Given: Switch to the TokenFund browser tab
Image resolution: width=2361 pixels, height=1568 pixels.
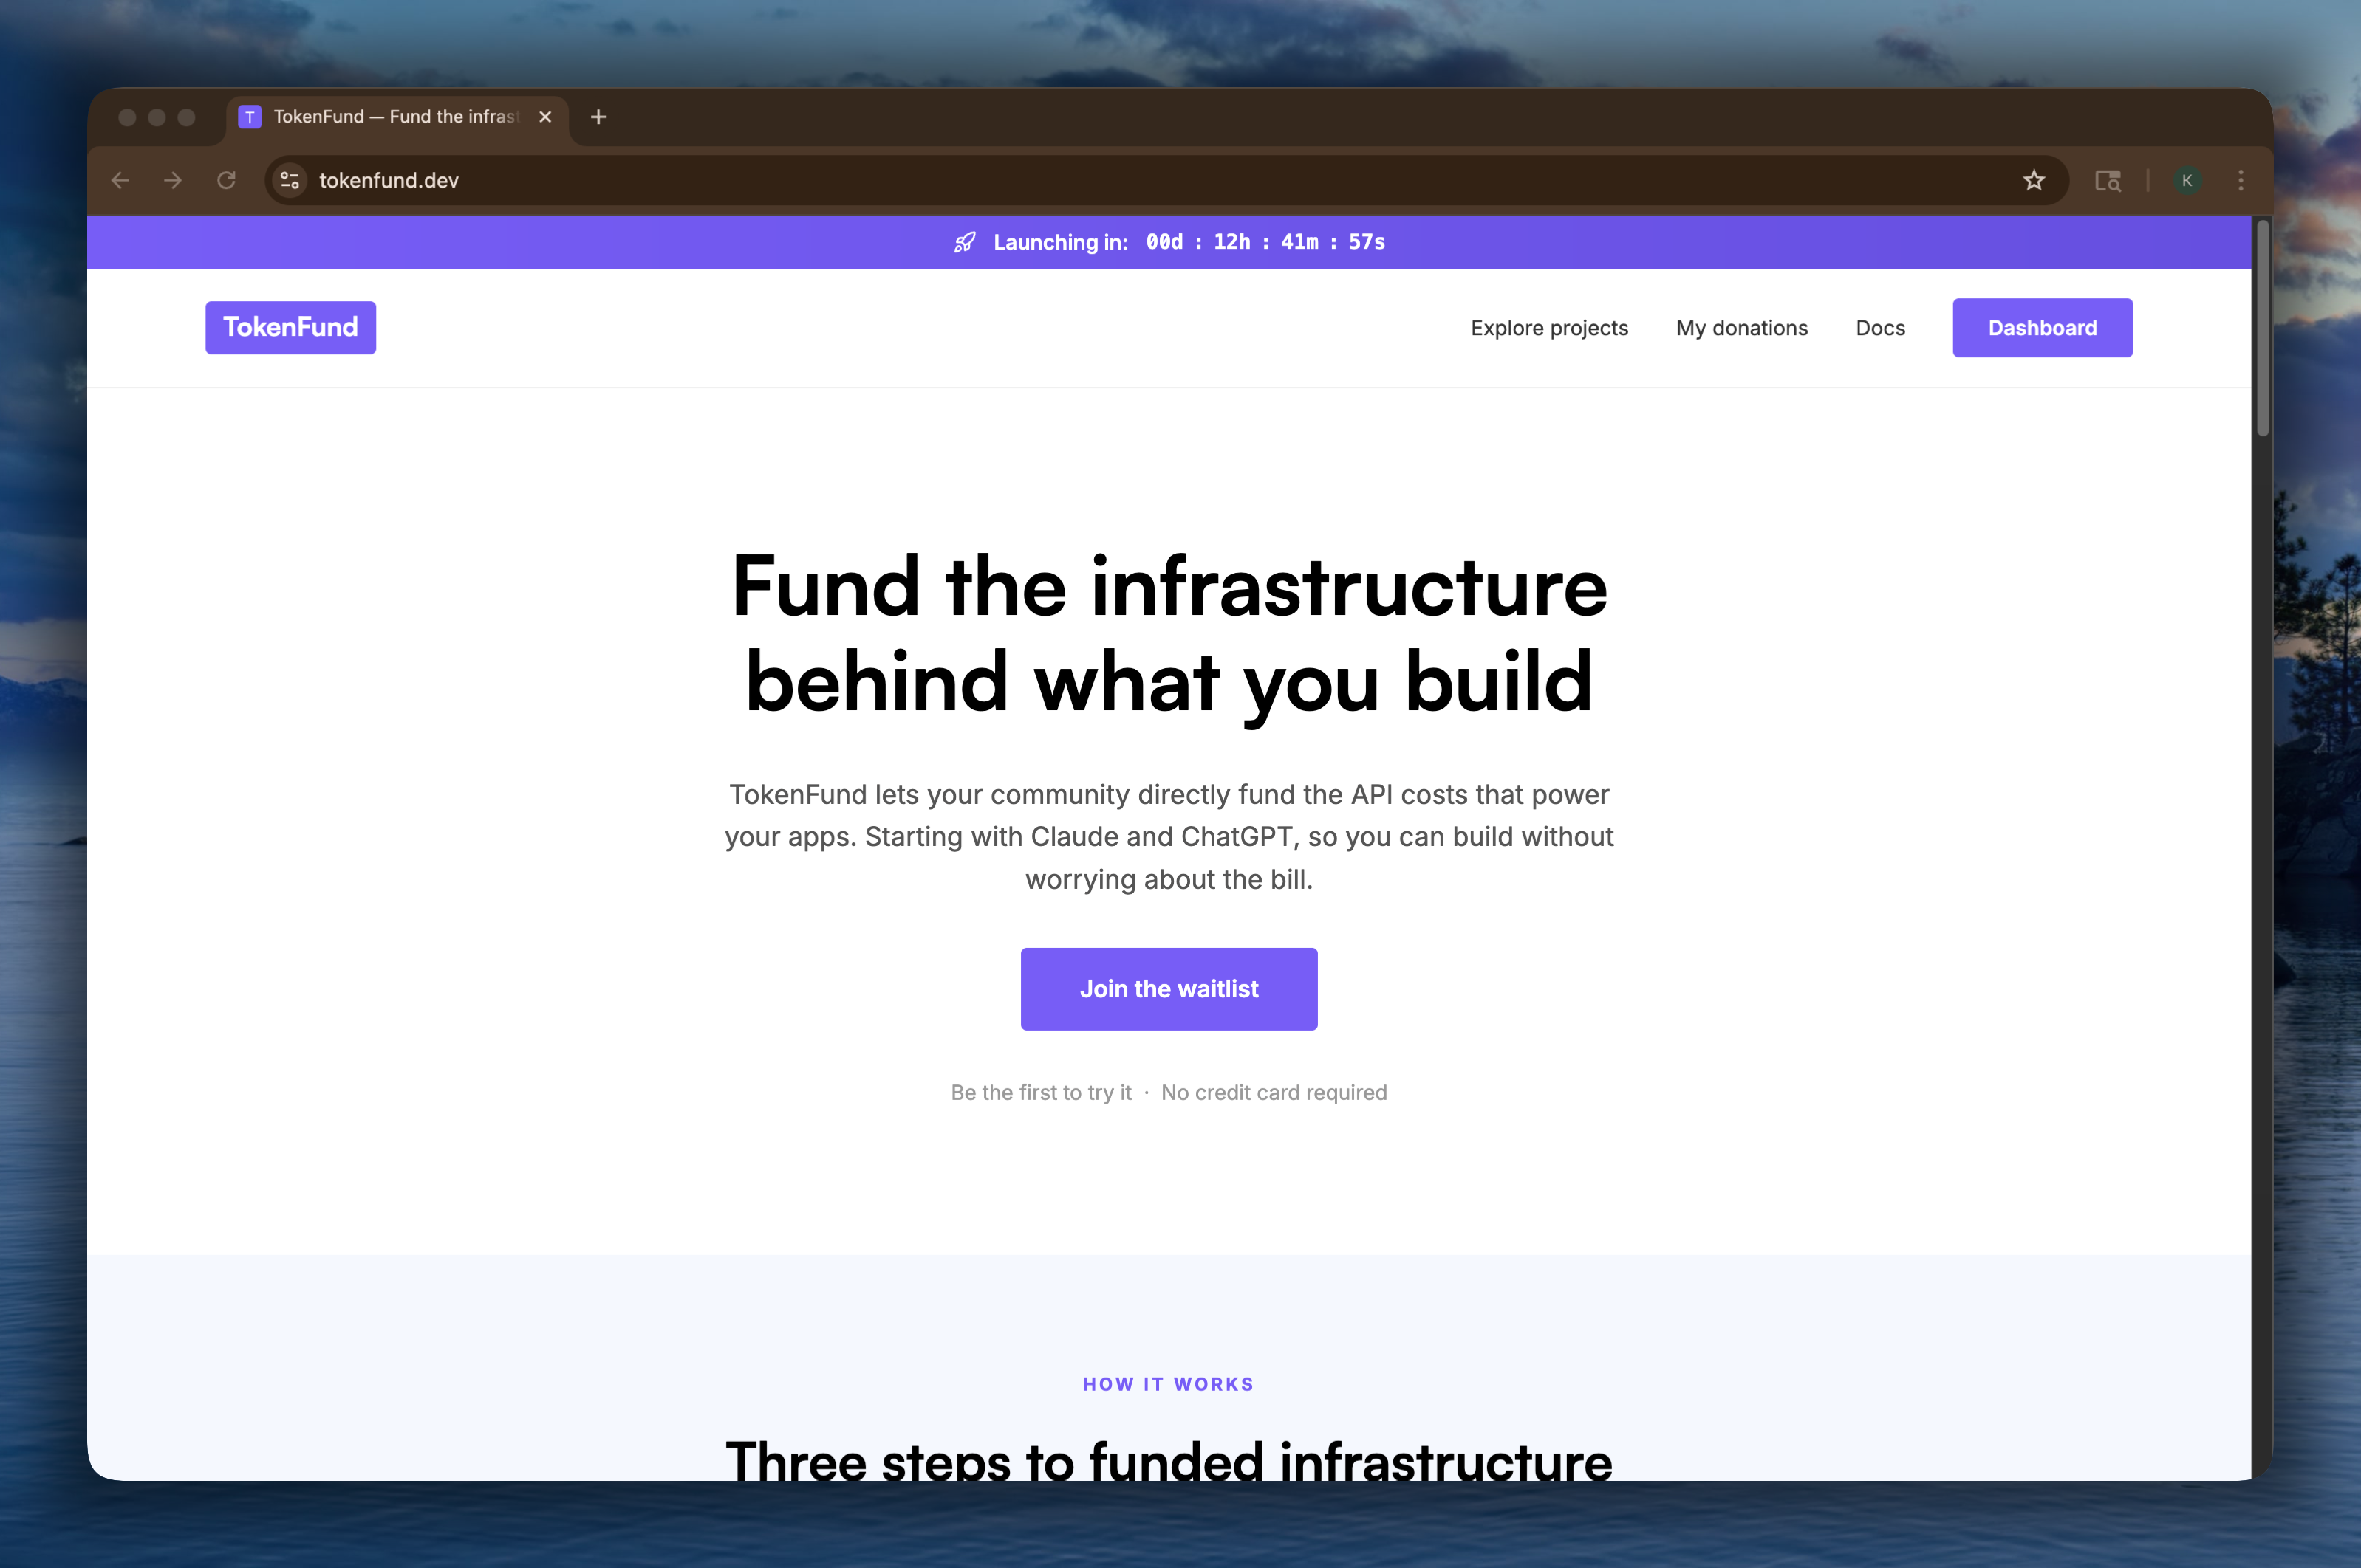Looking at the screenshot, I should (x=380, y=117).
